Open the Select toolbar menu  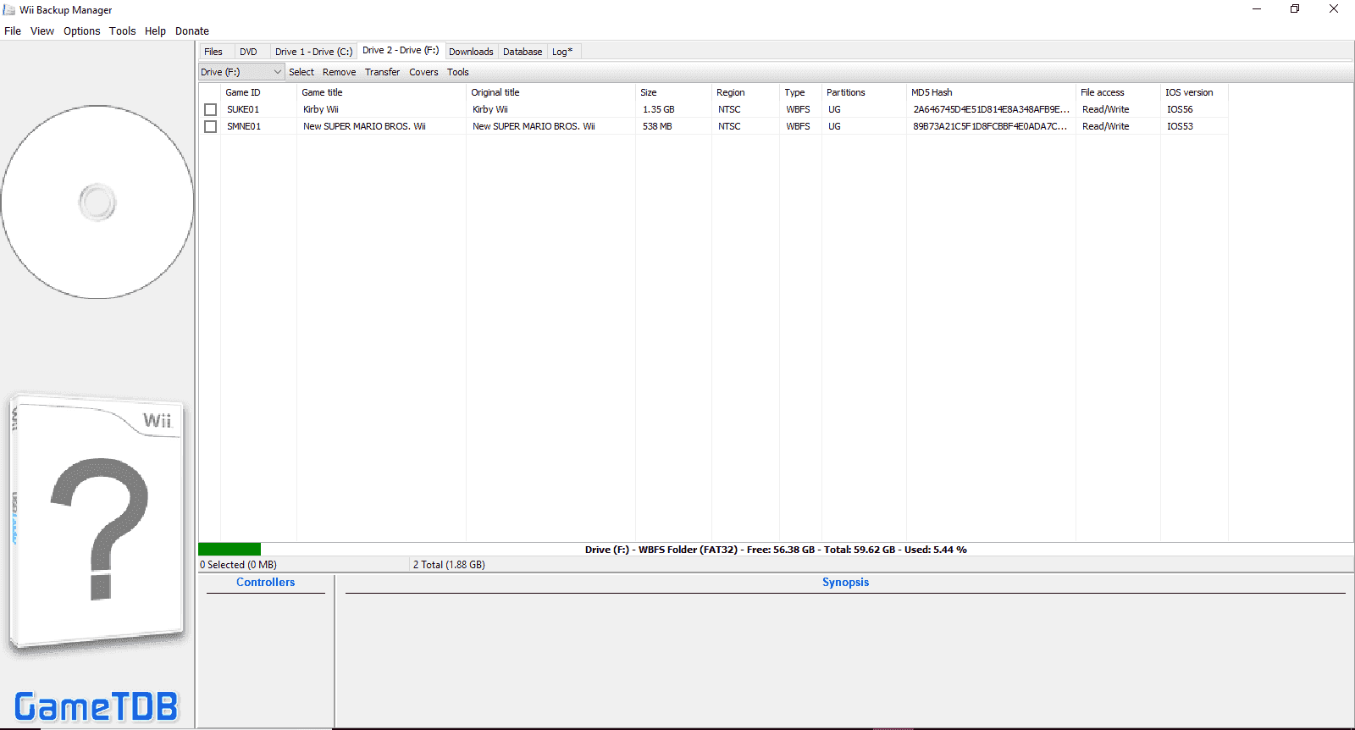[301, 72]
